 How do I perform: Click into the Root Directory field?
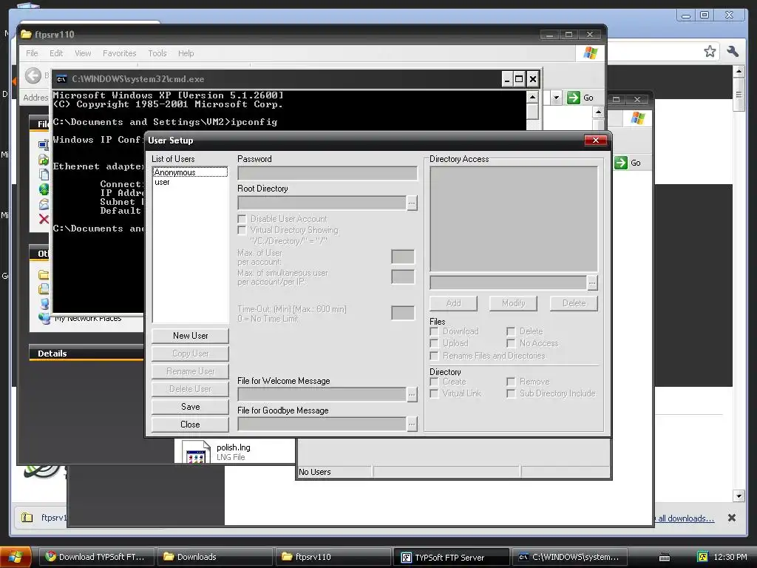point(322,203)
